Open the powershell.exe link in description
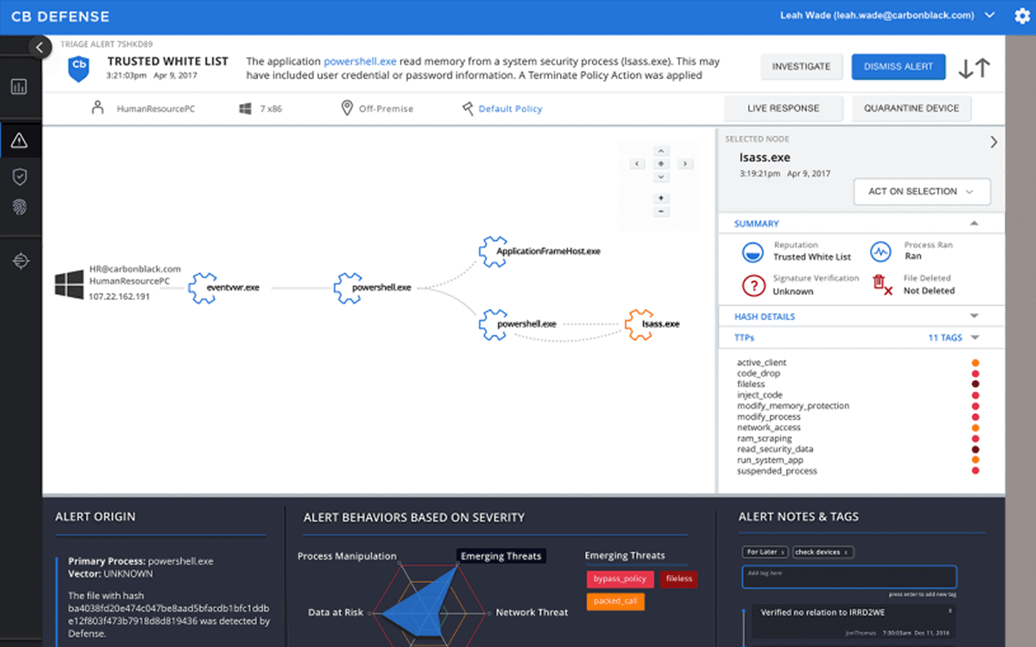The image size is (1036, 647). (360, 61)
